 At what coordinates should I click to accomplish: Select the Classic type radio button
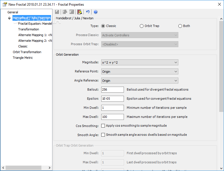(103, 26)
